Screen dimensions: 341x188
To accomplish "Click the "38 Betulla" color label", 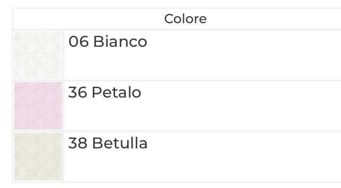I will [x=108, y=143].
